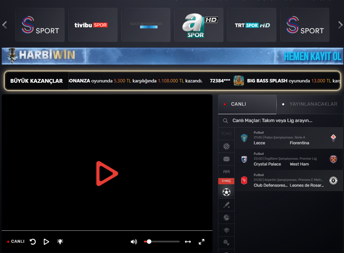Go to previous channels with left arrow

[4, 25]
